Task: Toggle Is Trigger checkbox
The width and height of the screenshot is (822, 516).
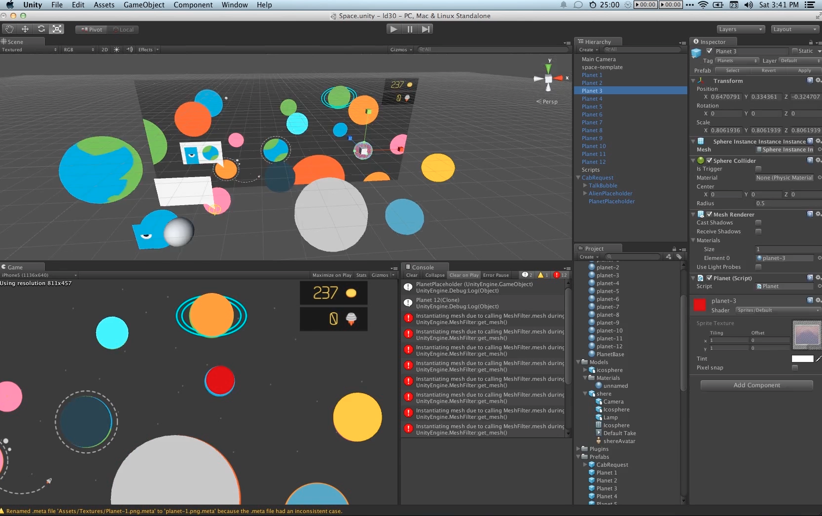Action: (x=758, y=169)
